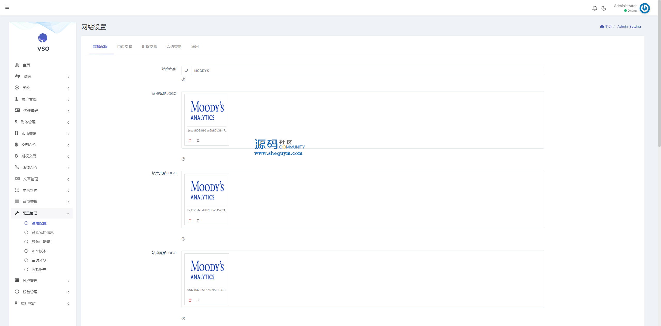Click help icon below 站点头部LOGO box
The image size is (661, 326).
(x=183, y=239)
